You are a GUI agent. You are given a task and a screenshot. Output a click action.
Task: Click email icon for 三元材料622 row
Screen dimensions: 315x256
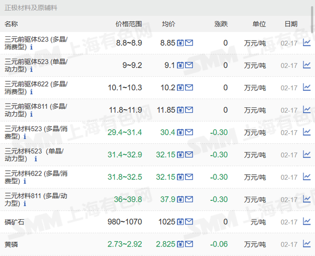click(189, 177)
